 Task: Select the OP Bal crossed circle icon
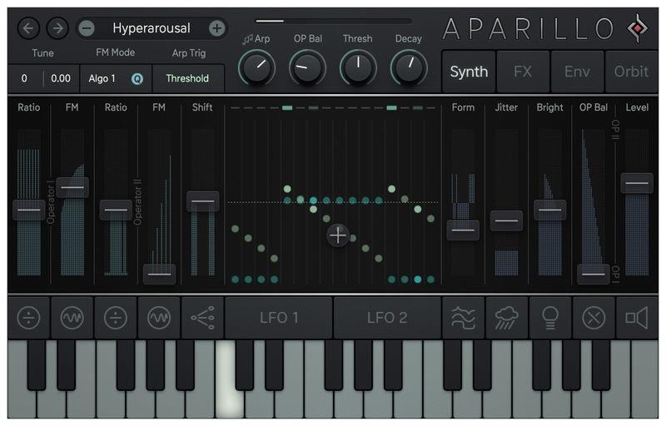coord(594,318)
